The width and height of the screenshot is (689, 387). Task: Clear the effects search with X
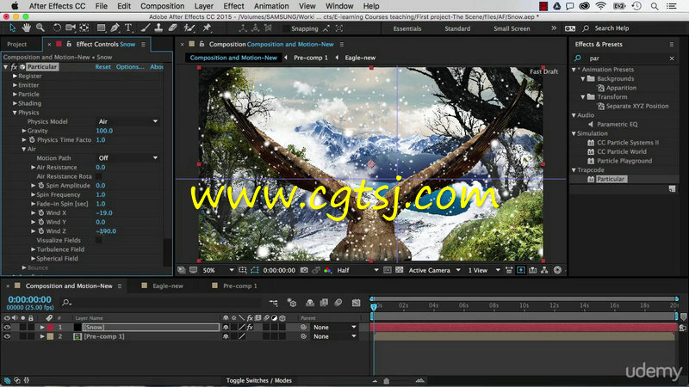[x=672, y=58]
